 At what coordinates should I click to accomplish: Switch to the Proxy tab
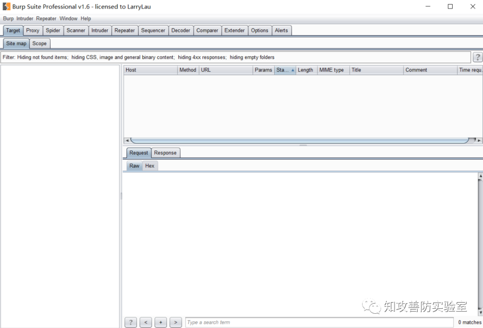[x=33, y=30]
